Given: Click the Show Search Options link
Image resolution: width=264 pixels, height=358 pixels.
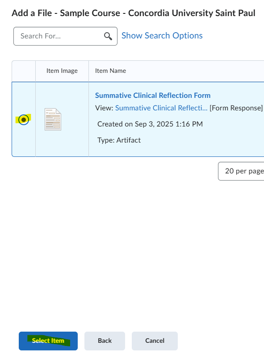Looking at the screenshot, I should pyautogui.click(x=162, y=36).
